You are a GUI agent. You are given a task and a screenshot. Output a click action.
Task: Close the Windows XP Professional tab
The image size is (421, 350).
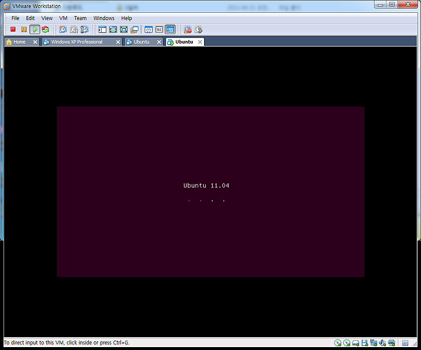(118, 42)
